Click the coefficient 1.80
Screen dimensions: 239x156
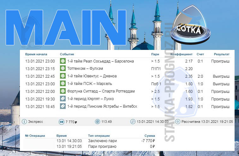(x=189, y=84)
